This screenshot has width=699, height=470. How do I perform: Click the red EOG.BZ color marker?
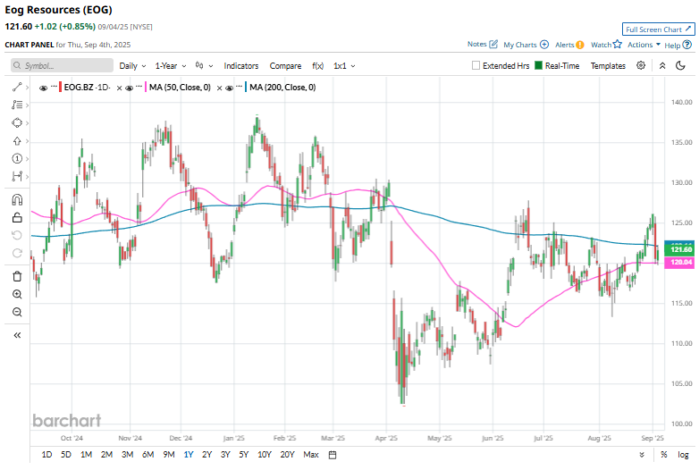(x=61, y=88)
